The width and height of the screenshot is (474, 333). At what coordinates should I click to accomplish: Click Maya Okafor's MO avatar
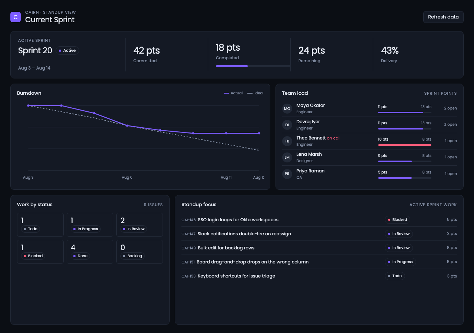coord(287,108)
